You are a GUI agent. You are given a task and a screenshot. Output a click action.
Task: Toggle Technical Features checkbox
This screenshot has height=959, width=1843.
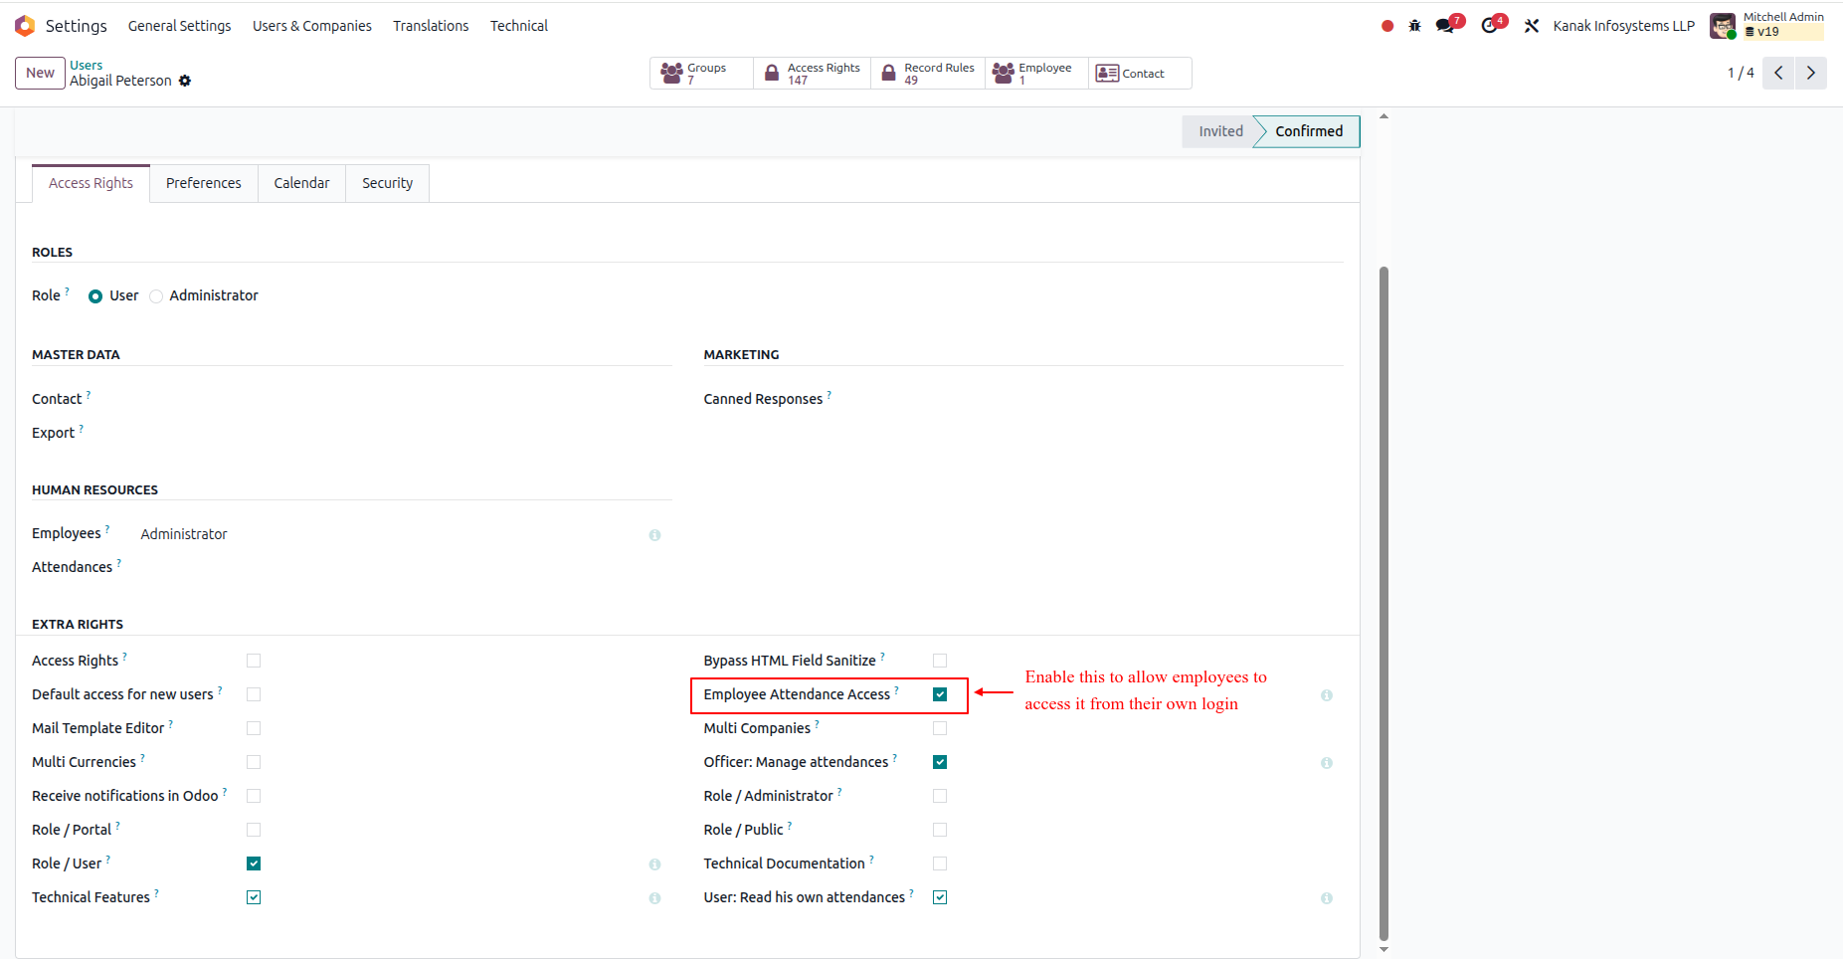pos(254,897)
